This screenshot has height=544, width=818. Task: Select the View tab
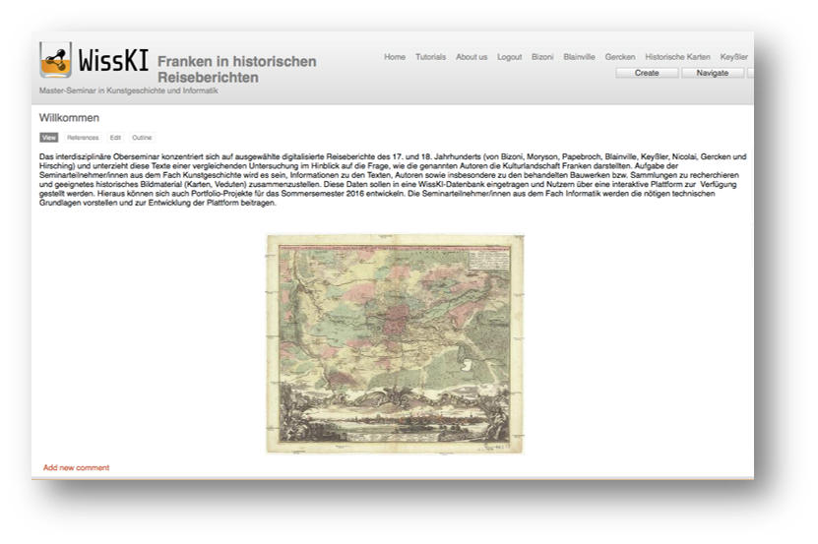click(49, 138)
